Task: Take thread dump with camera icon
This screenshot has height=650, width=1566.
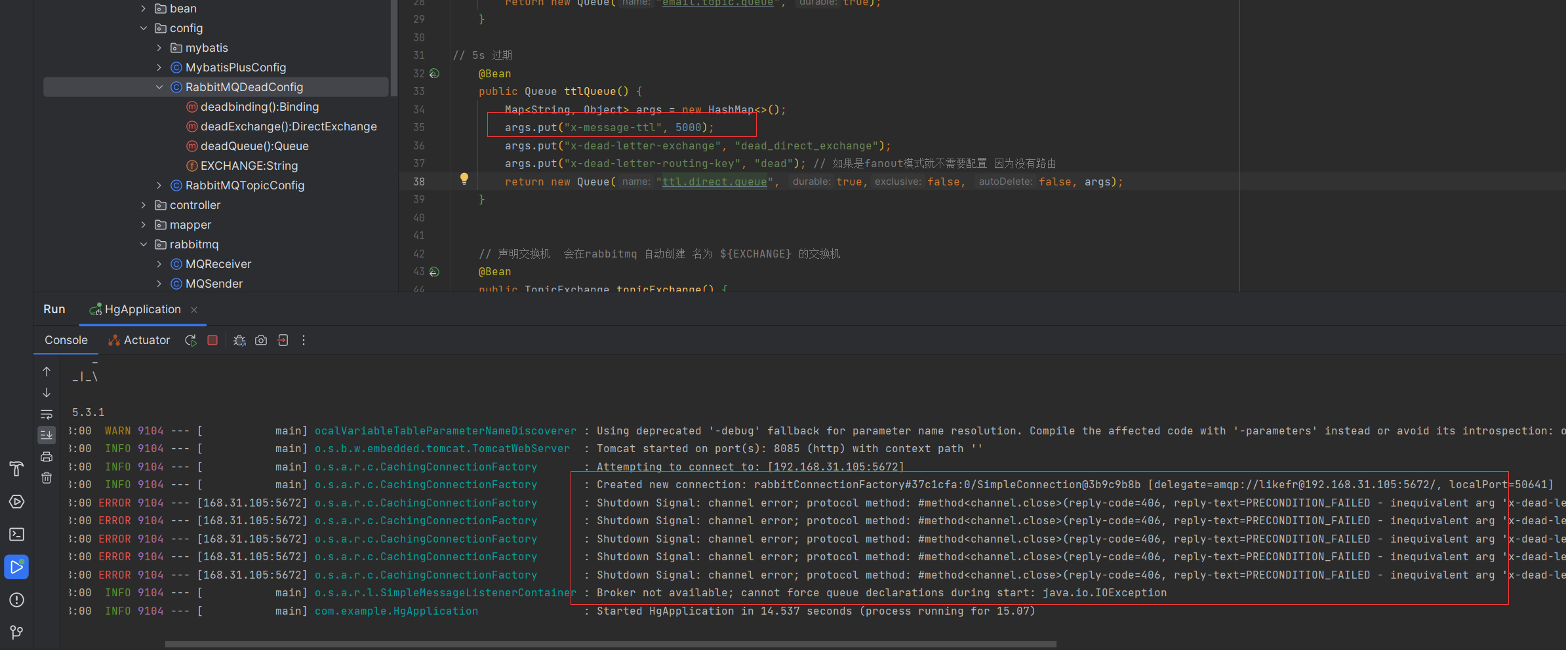Action: [261, 340]
